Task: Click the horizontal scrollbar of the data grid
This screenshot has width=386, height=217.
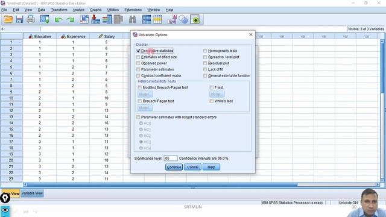Action: (x=162, y=184)
